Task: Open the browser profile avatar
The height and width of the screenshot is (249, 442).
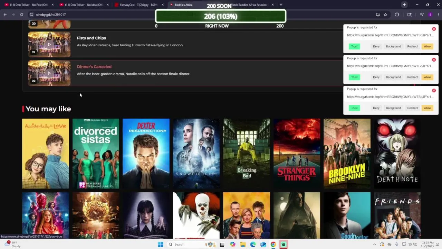Action: pos(430,15)
